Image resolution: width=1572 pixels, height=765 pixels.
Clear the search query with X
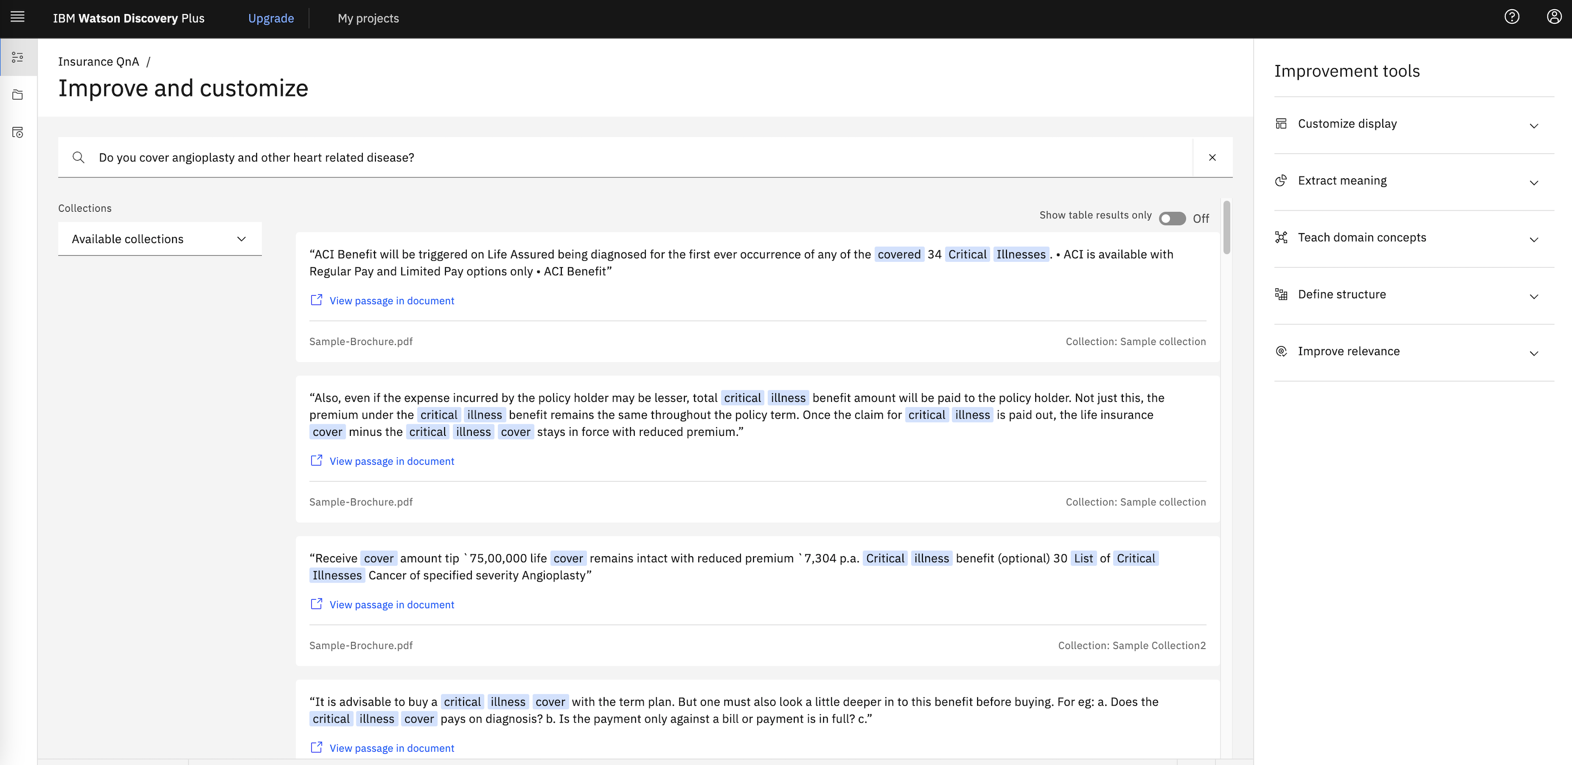tap(1212, 157)
